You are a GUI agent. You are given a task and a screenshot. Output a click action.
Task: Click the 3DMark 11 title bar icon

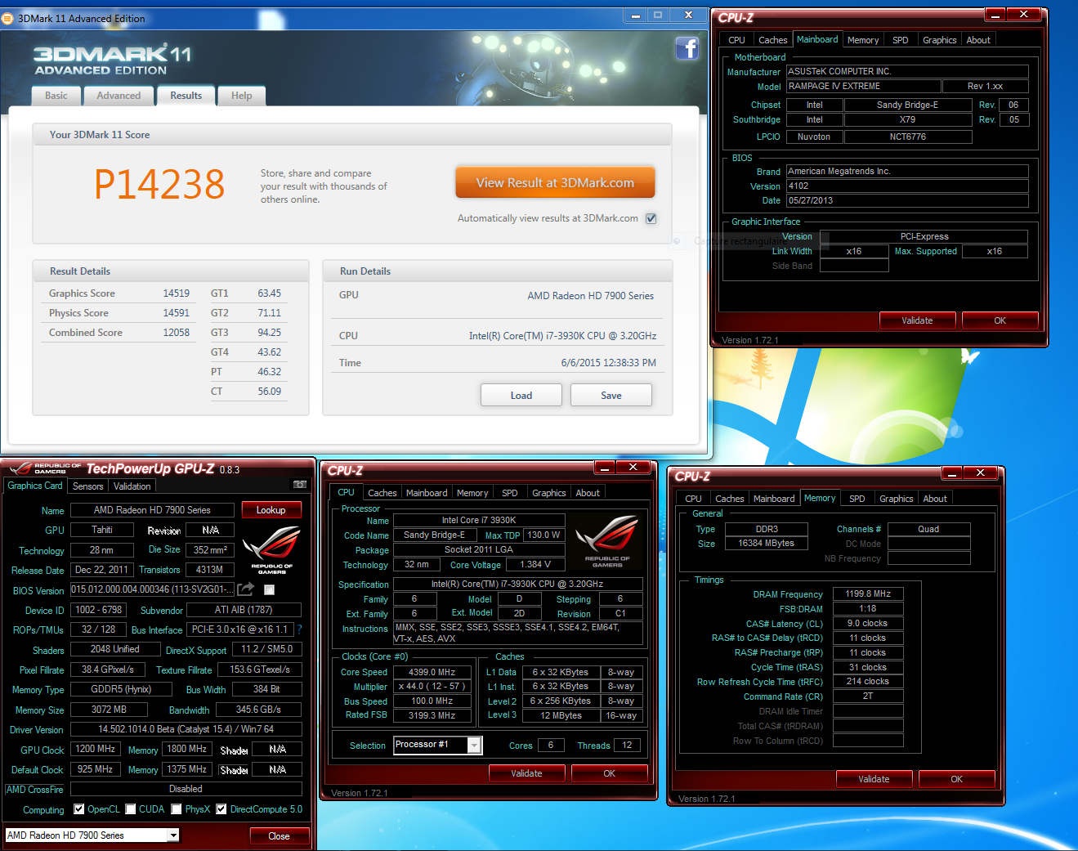pyautogui.click(x=7, y=18)
